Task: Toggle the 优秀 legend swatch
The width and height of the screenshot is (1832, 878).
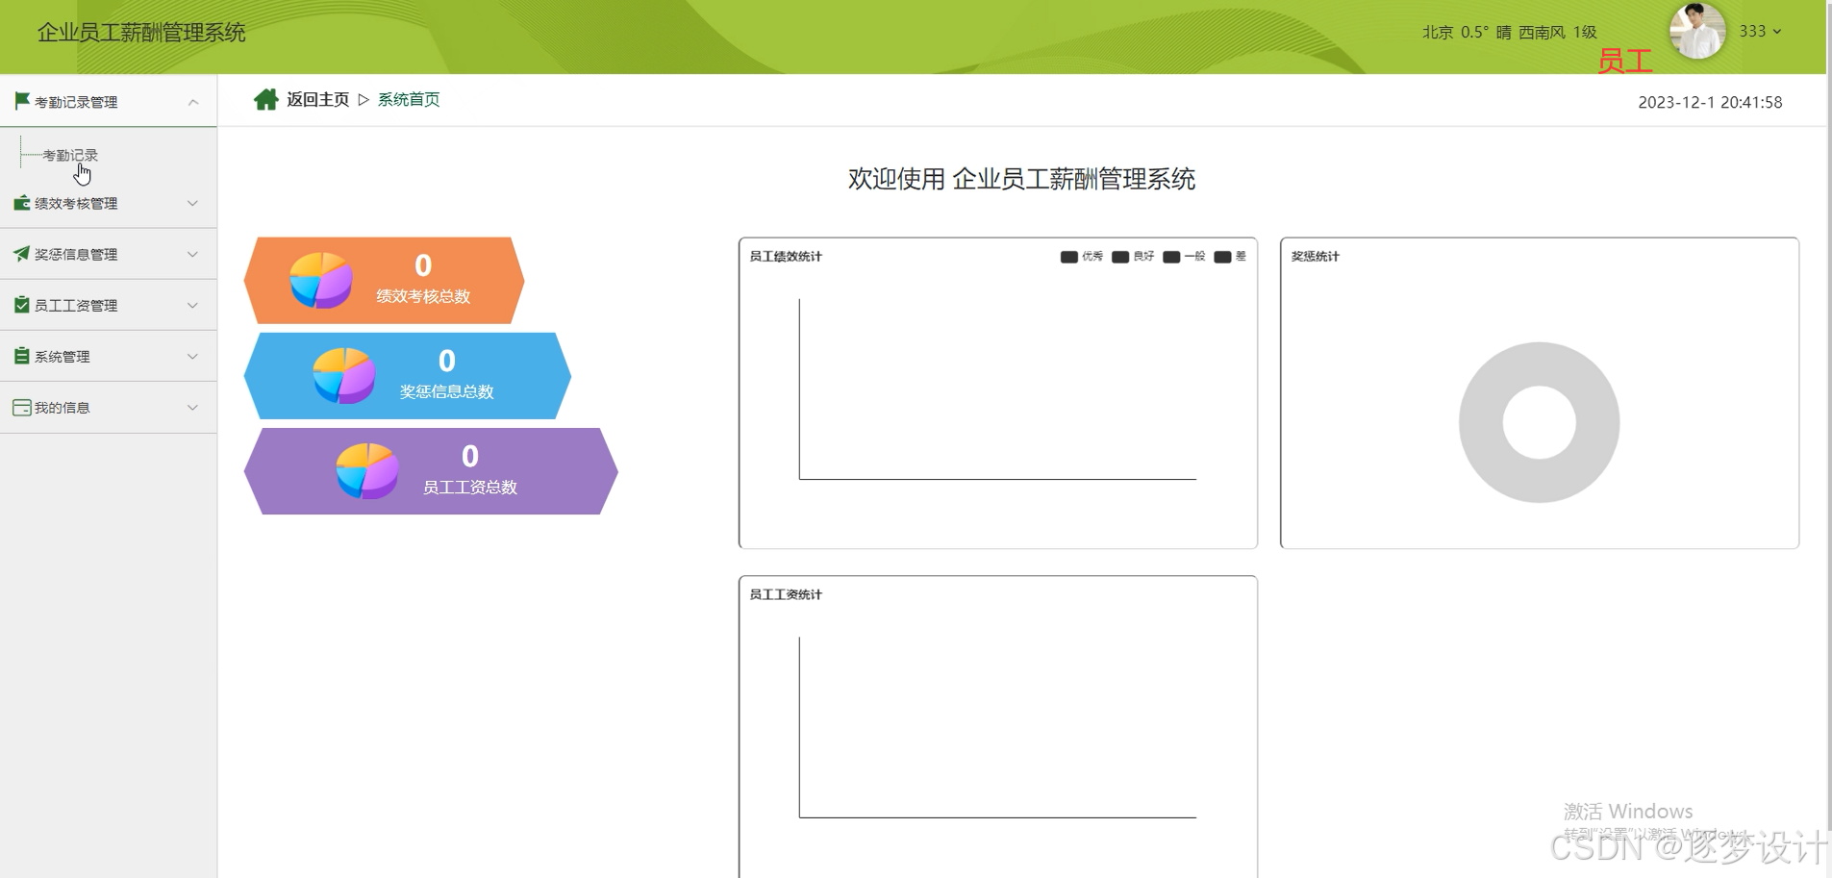Action: pos(1068,257)
